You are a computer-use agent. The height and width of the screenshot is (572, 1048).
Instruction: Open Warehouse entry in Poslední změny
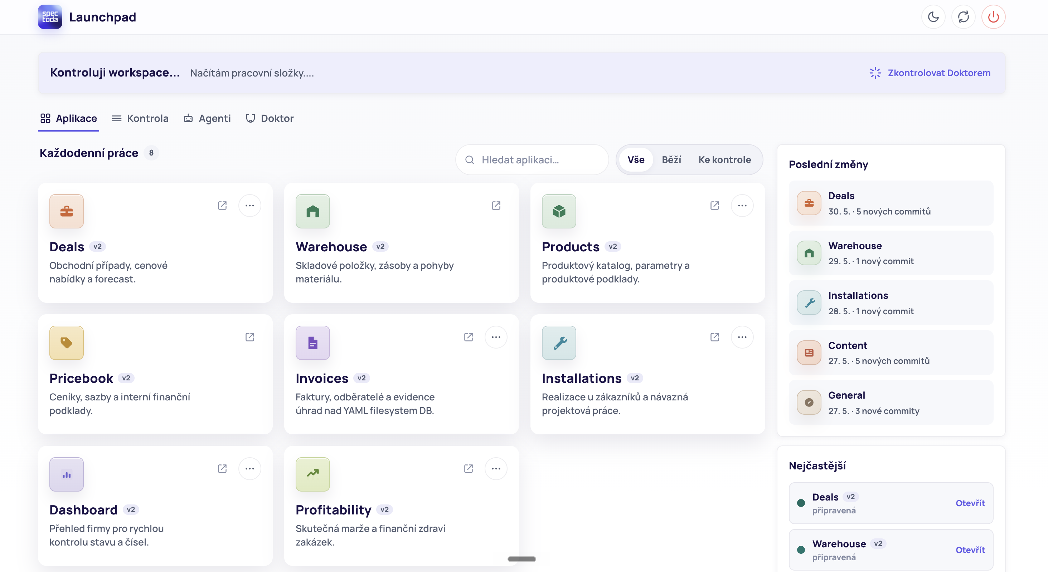click(x=891, y=253)
